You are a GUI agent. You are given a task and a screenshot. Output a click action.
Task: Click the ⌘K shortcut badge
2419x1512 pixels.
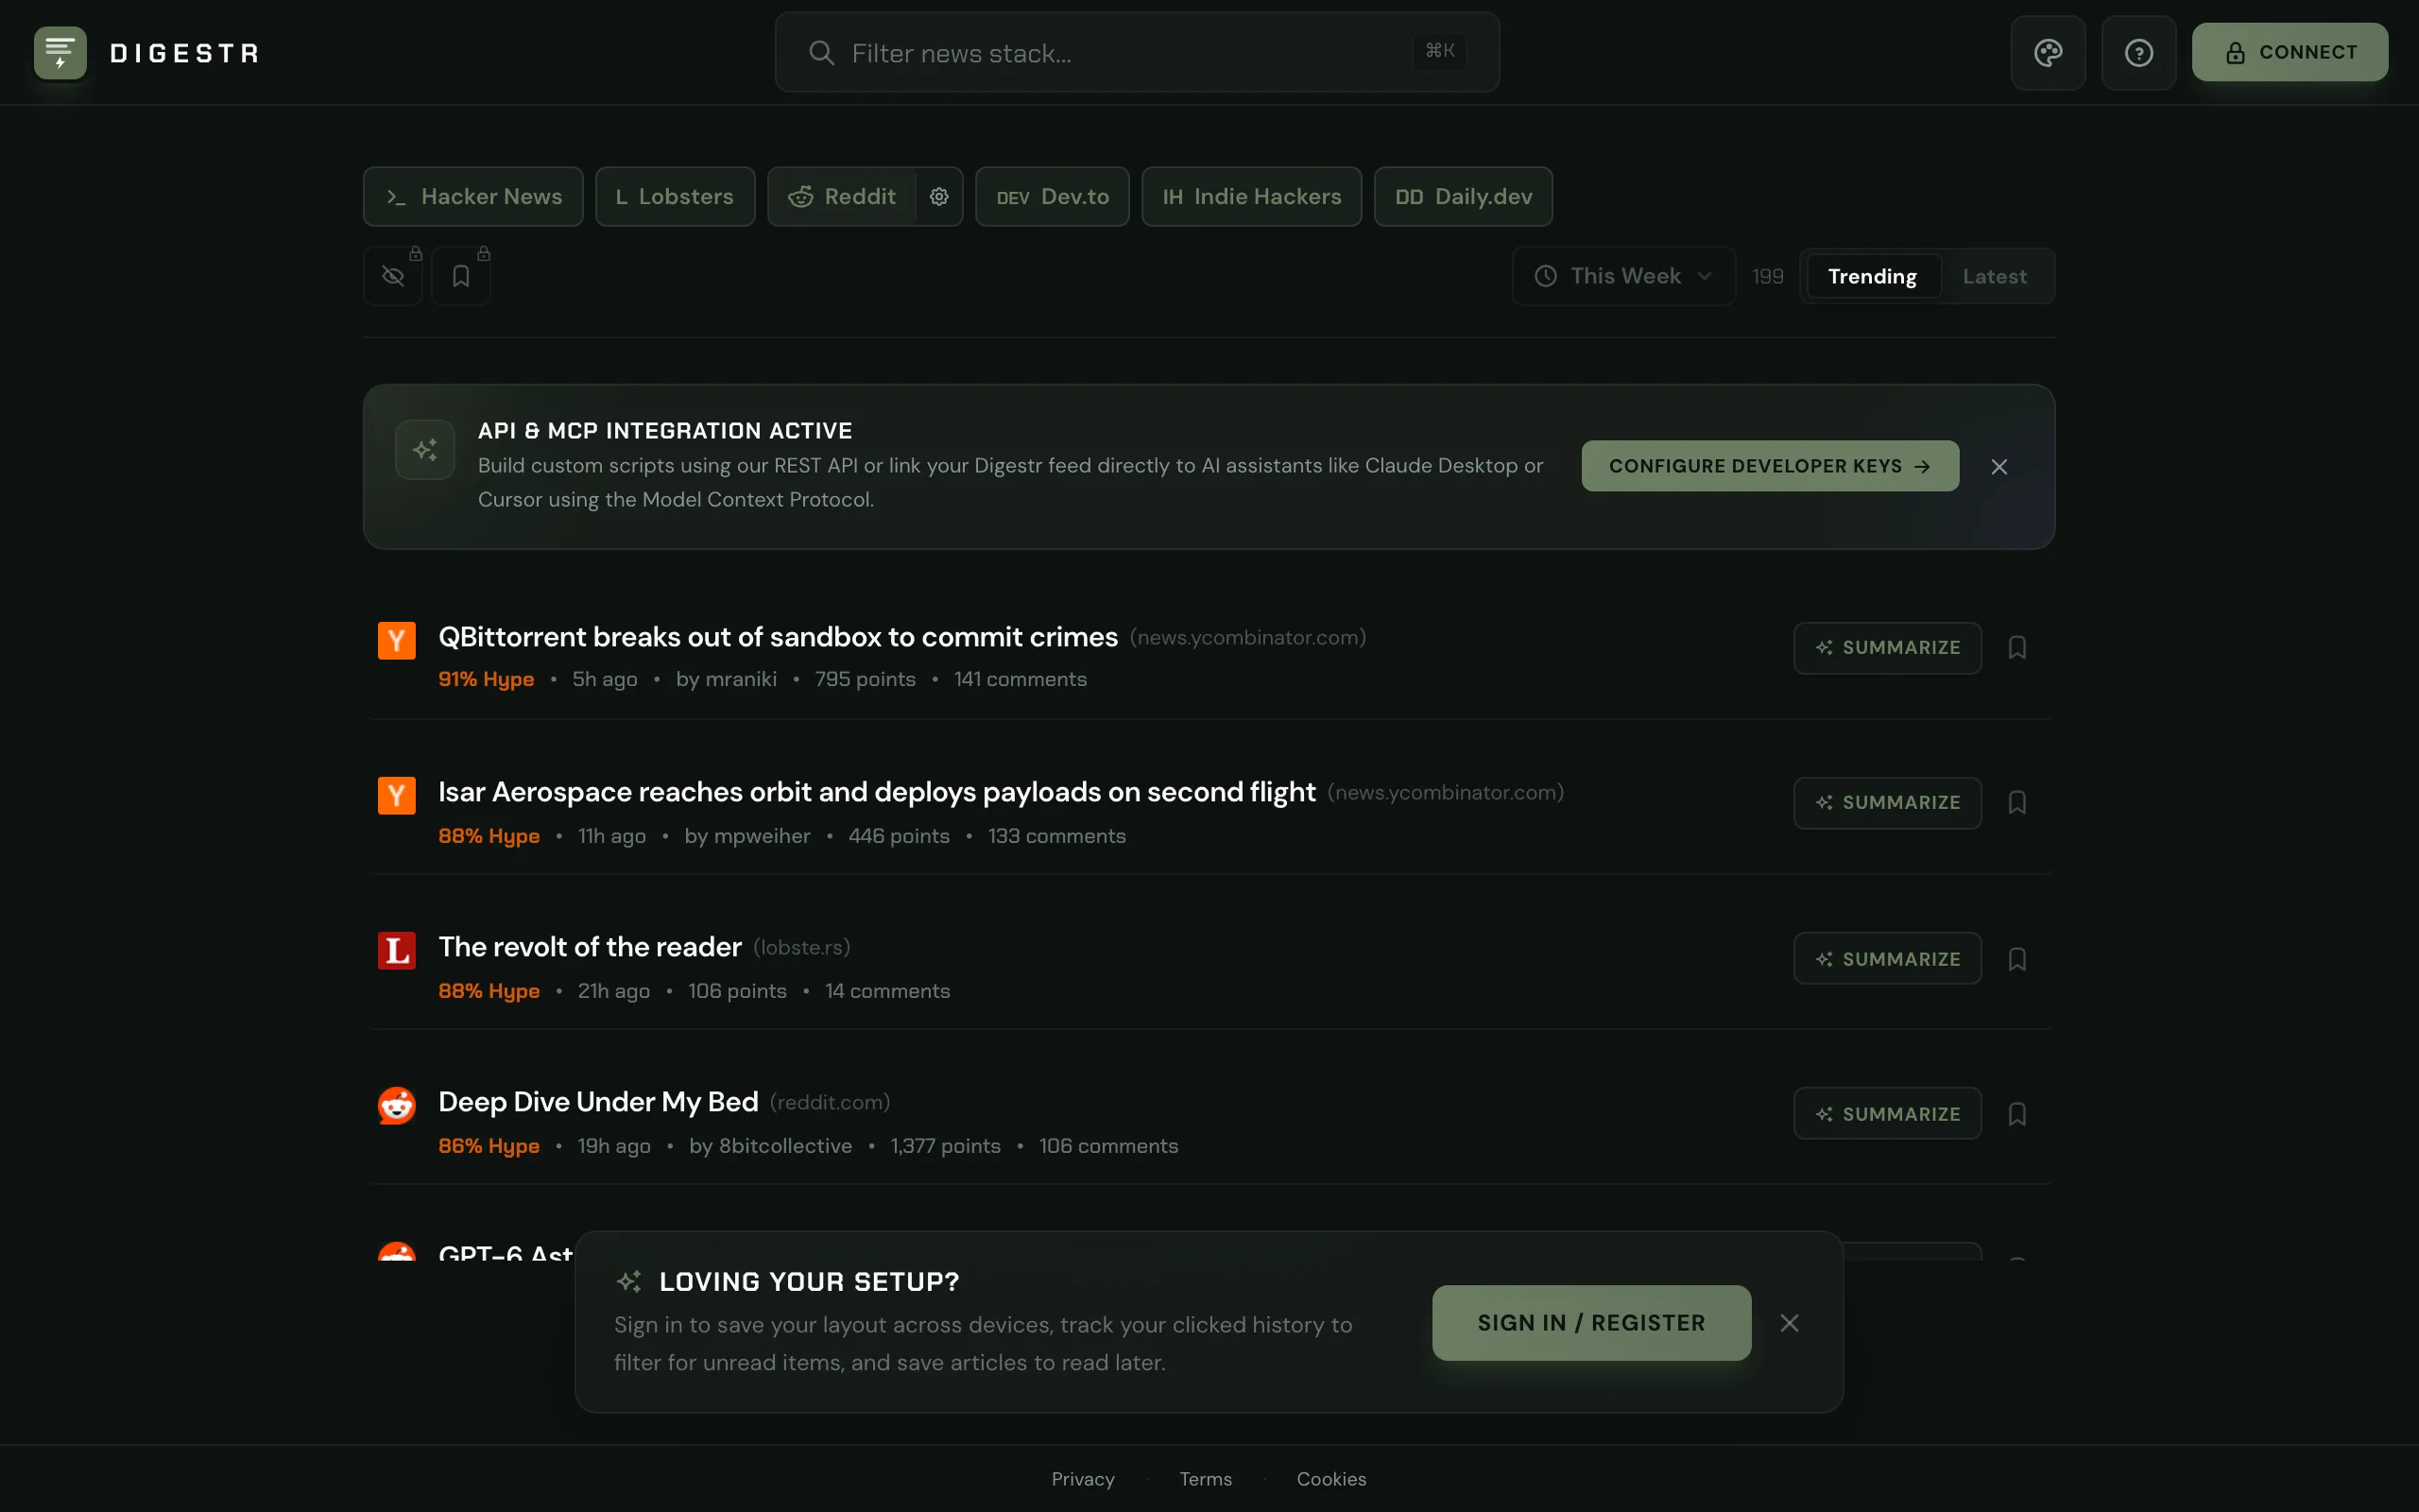(1439, 51)
